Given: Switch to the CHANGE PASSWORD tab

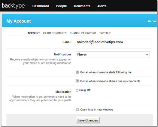Looking at the screenshot, I should 83,33.
